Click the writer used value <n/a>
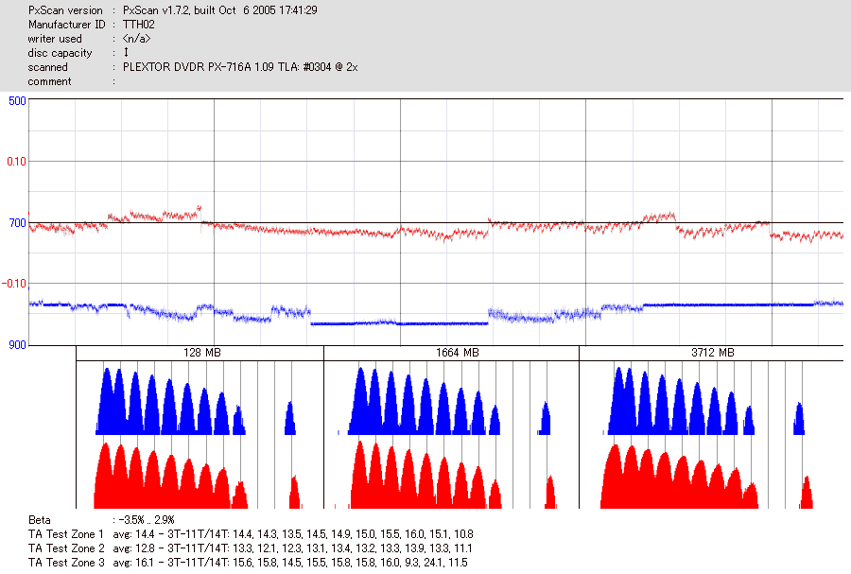This screenshot has width=851, height=574. coord(136,39)
